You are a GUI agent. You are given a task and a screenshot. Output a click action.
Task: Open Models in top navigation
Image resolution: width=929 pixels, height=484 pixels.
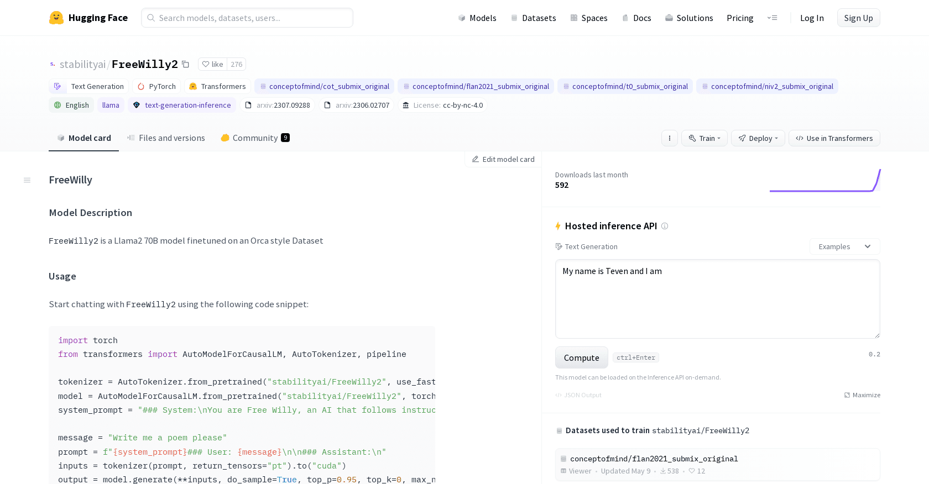[x=477, y=18]
